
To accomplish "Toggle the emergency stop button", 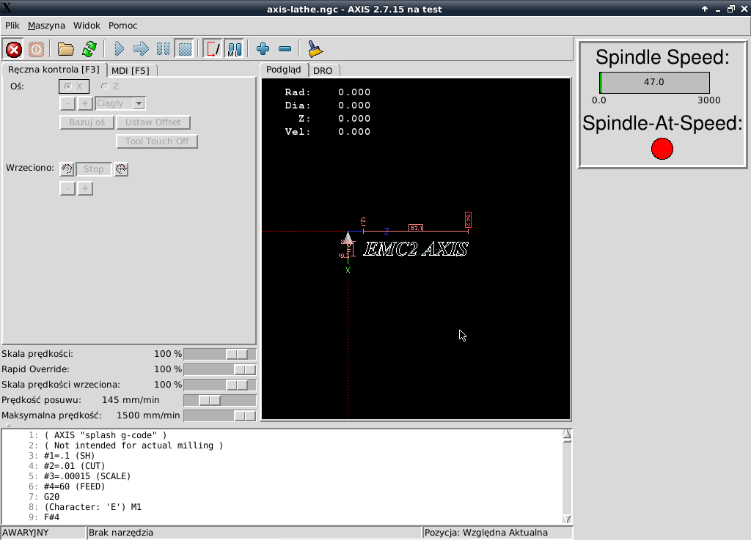I will tap(14, 49).
